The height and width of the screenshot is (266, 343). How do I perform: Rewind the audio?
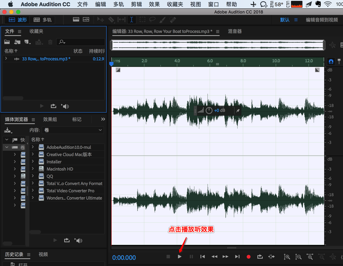[x=214, y=256]
